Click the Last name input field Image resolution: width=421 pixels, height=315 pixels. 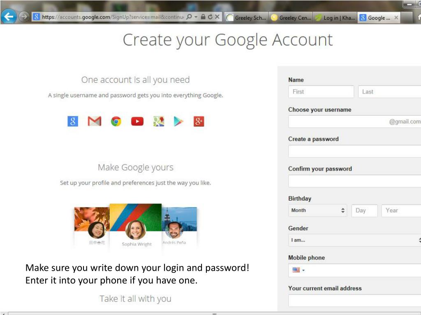point(390,92)
